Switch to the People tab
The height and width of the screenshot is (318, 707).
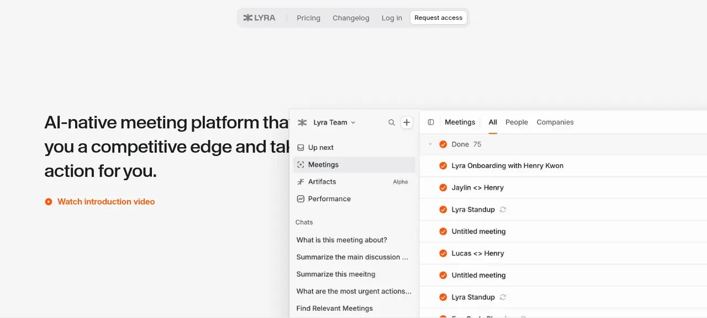point(516,122)
